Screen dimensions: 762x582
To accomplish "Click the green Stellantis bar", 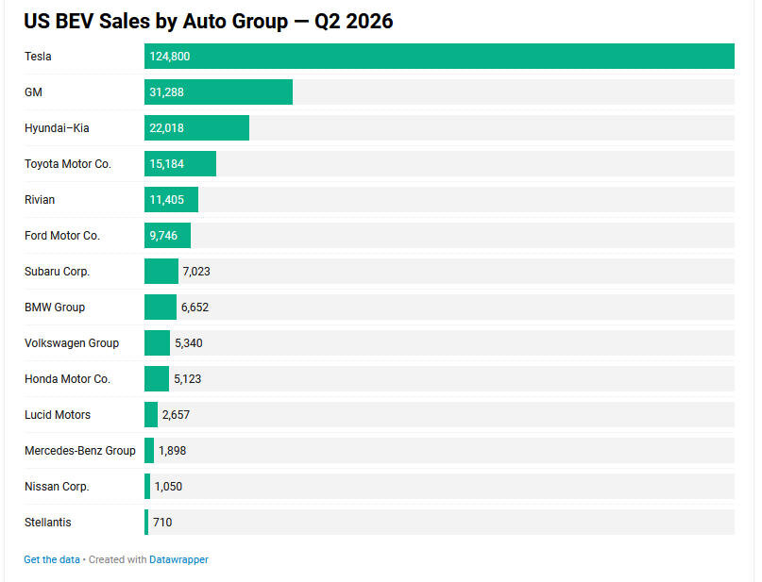I will [146, 523].
